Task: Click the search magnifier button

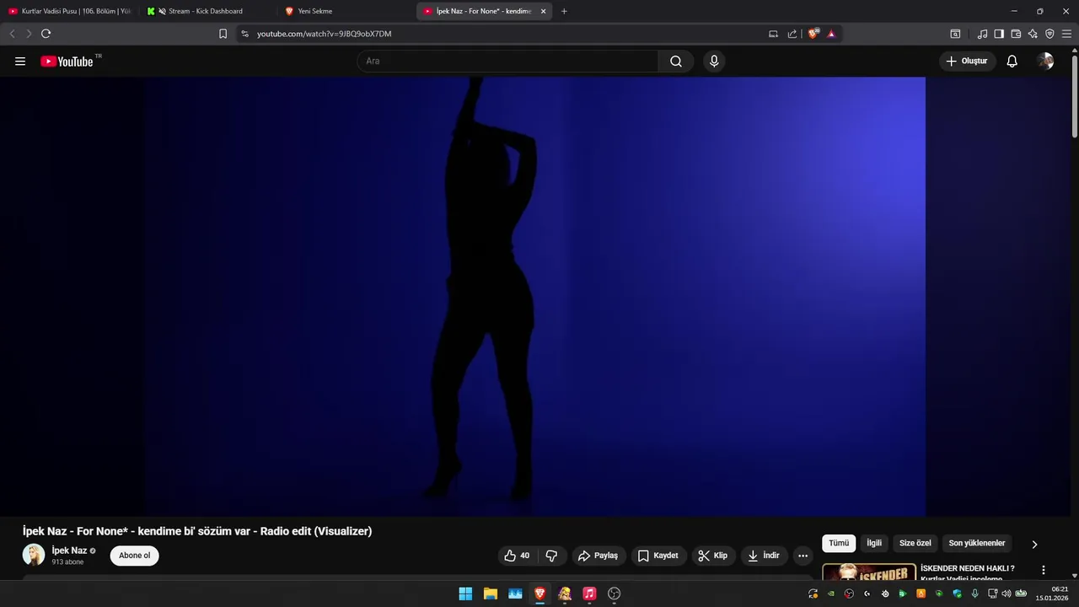Action: coord(676,61)
